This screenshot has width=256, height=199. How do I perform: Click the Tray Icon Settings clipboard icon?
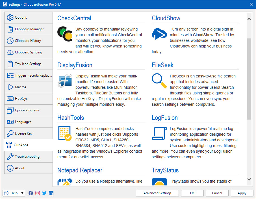click(x=10, y=64)
